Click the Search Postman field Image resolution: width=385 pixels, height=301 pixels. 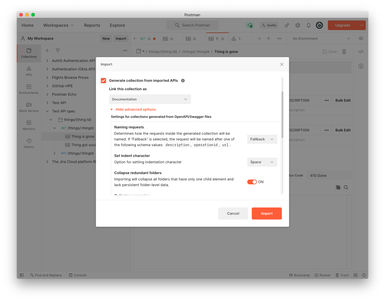tap(192, 25)
